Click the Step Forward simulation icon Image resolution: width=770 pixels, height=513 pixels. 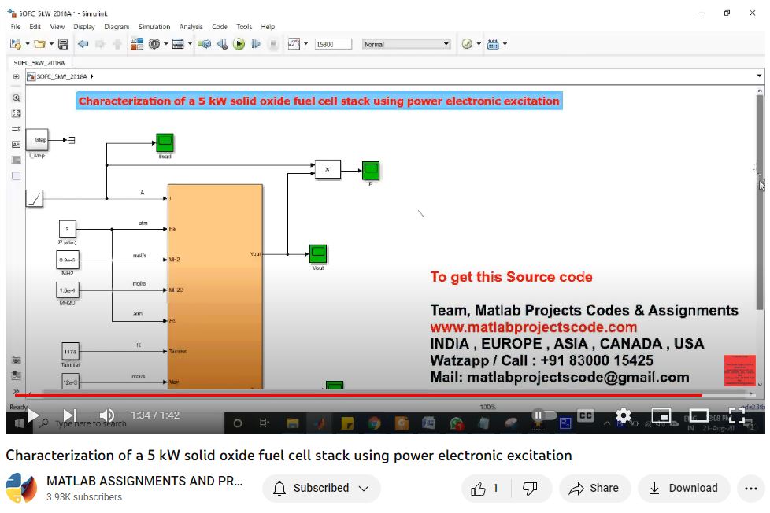256,44
